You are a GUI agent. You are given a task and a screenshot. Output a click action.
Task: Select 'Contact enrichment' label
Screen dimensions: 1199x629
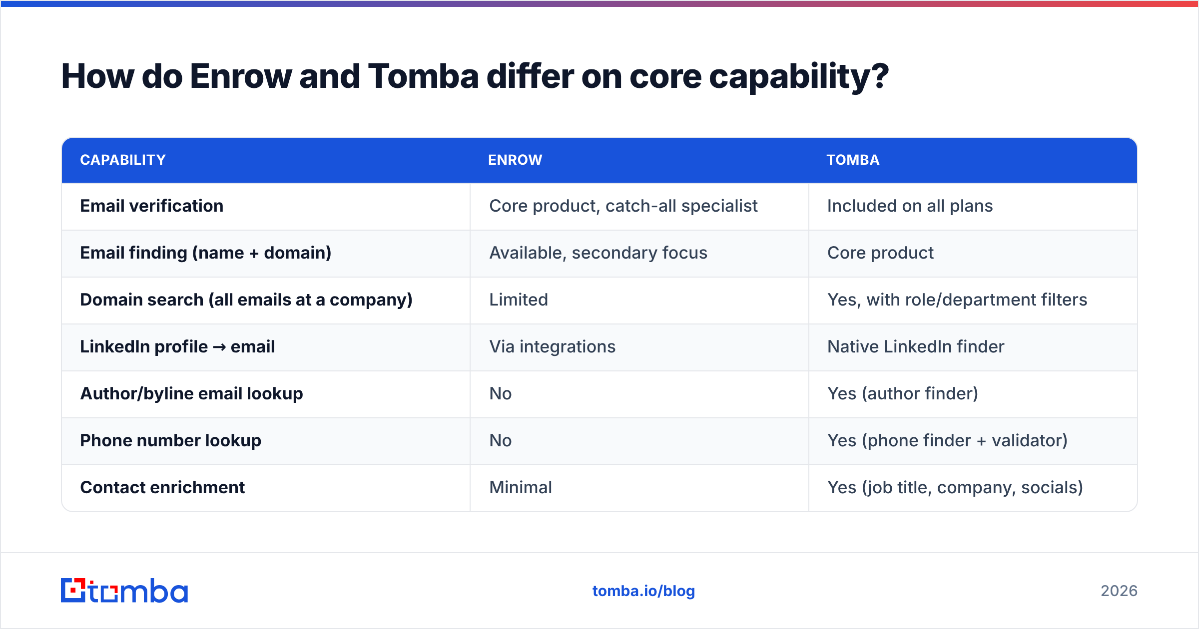(162, 487)
